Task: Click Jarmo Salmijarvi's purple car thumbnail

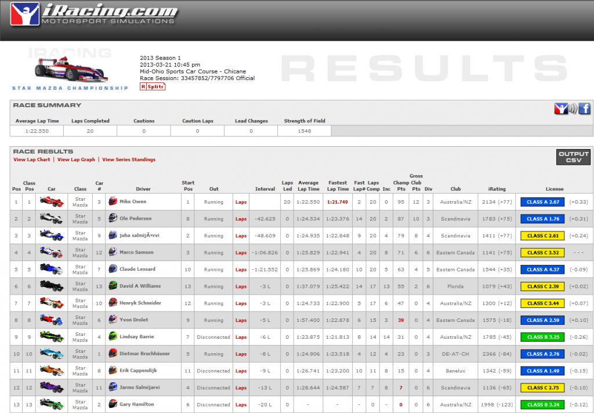Action: tap(52, 387)
